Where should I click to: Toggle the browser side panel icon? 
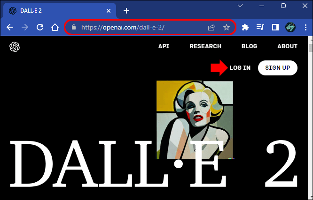pyautogui.click(x=275, y=27)
